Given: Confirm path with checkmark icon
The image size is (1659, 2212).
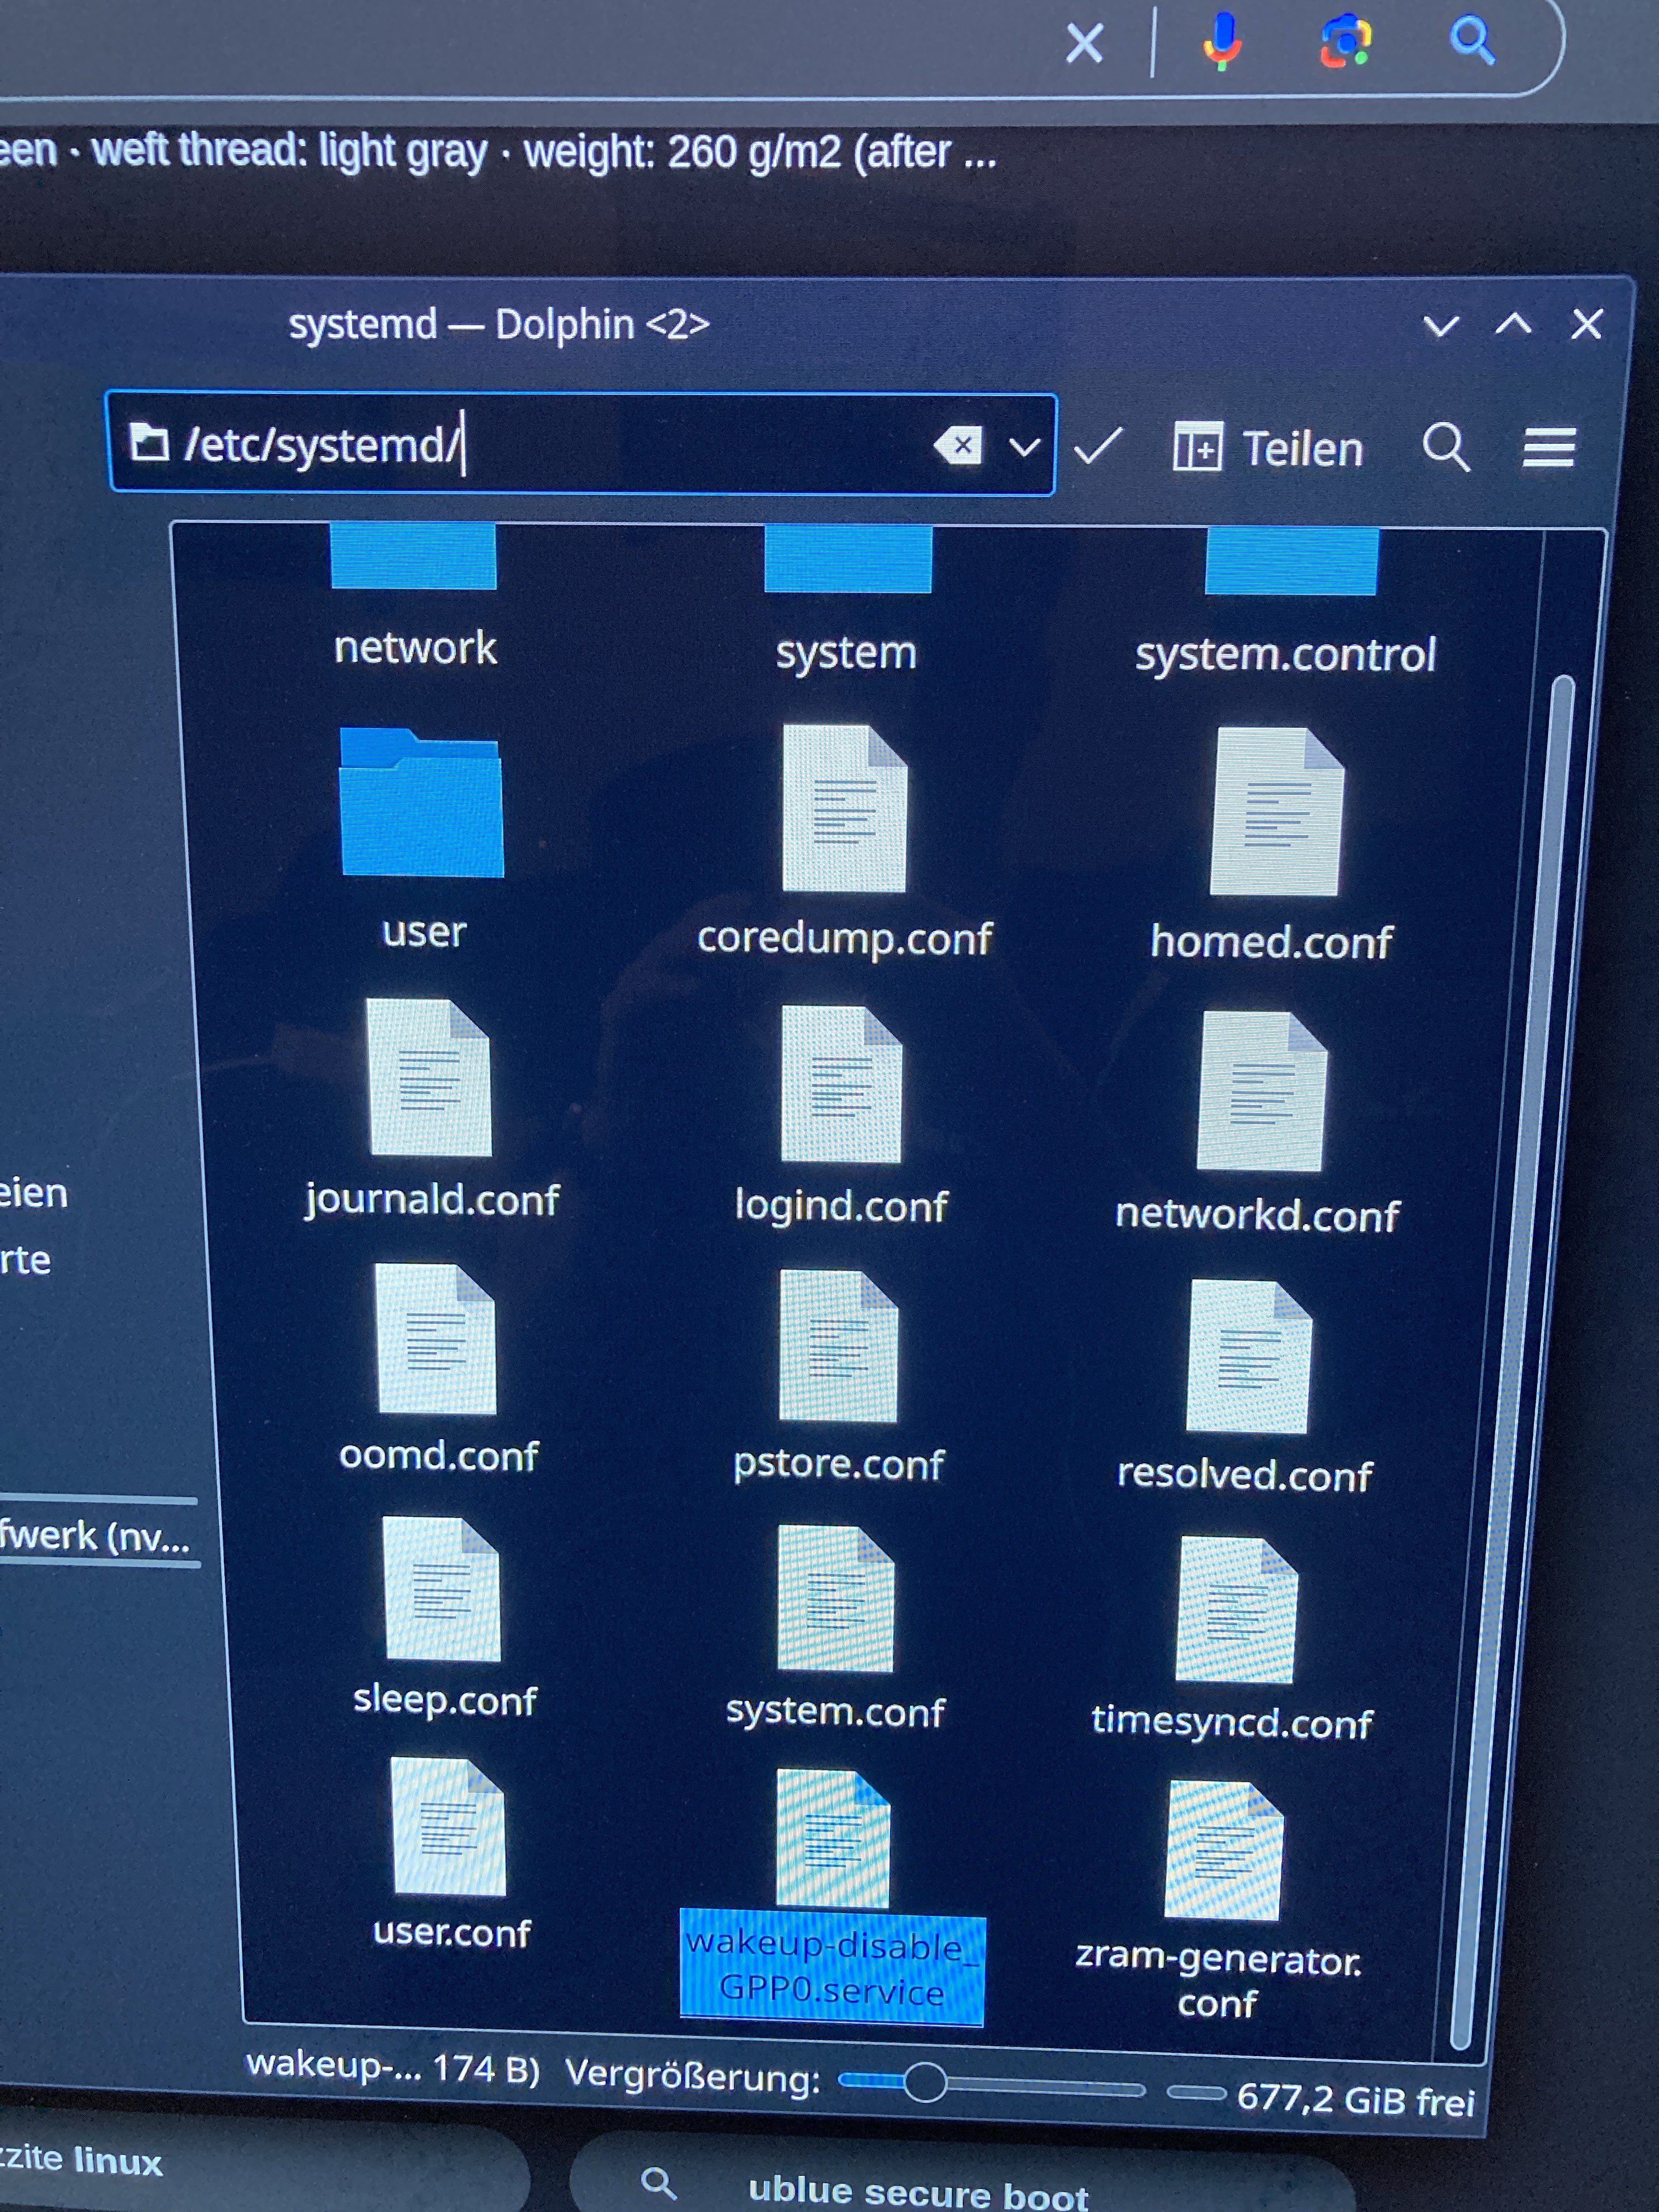Looking at the screenshot, I should [1098, 446].
